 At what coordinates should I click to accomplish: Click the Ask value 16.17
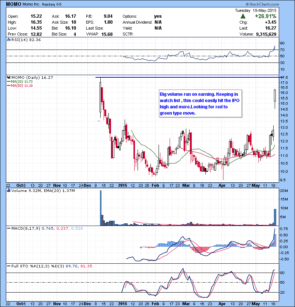point(70,16)
